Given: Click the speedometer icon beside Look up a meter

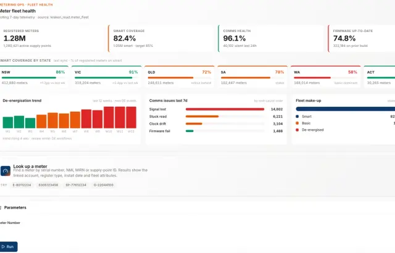Looking at the screenshot, I should 6,171.
